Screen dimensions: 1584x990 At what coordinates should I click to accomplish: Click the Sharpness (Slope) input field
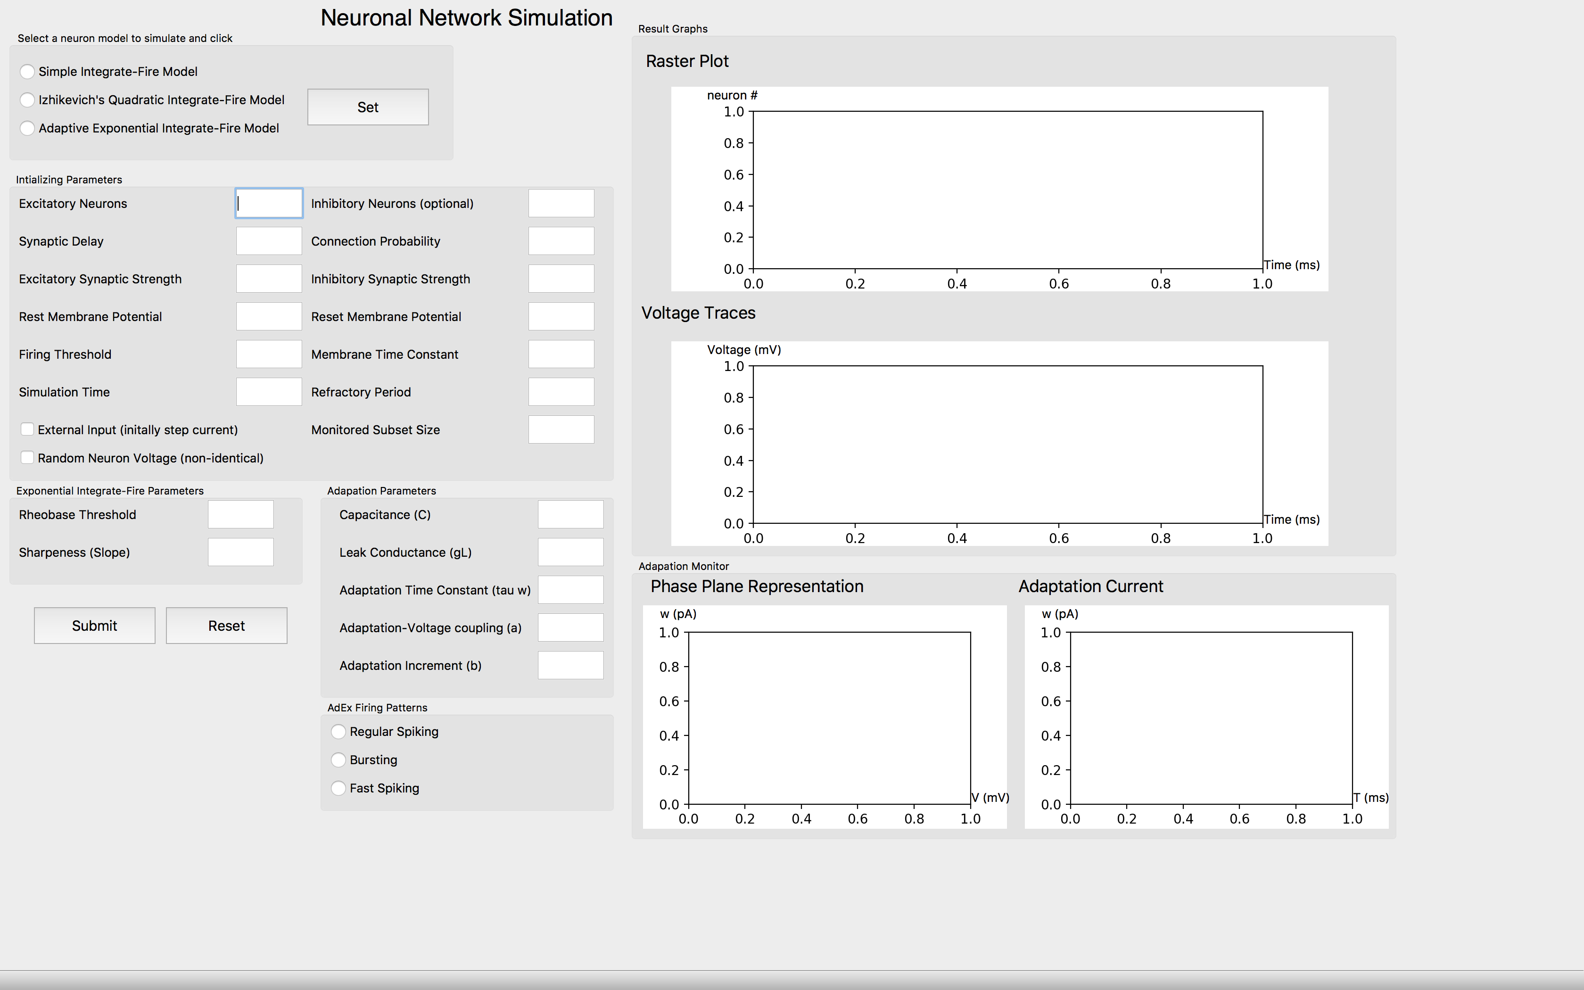(x=241, y=552)
